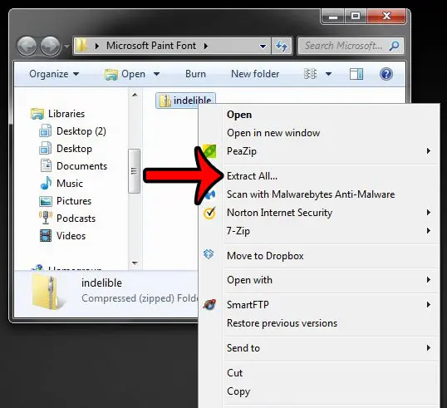Open the SmartFTP submenu

(331, 305)
